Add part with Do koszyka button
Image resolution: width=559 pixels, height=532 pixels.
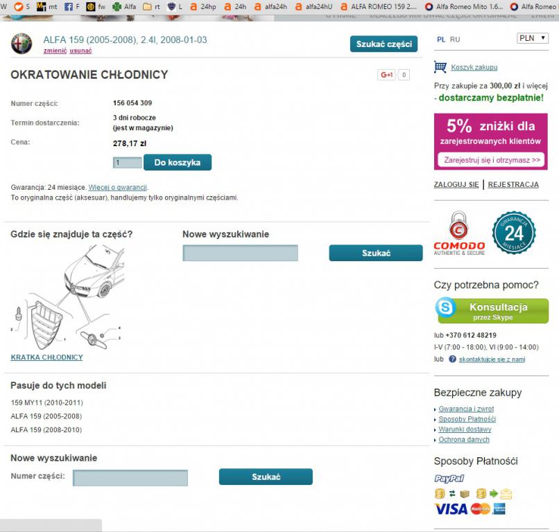[178, 162]
